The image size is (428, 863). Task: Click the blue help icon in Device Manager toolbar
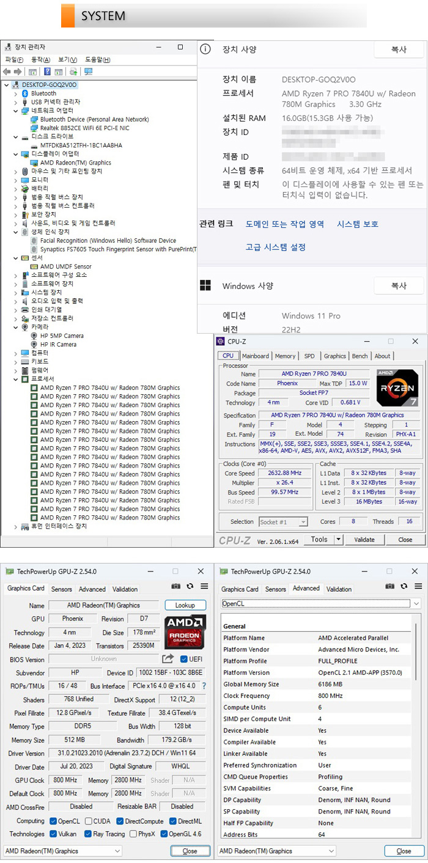pos(47,72)
